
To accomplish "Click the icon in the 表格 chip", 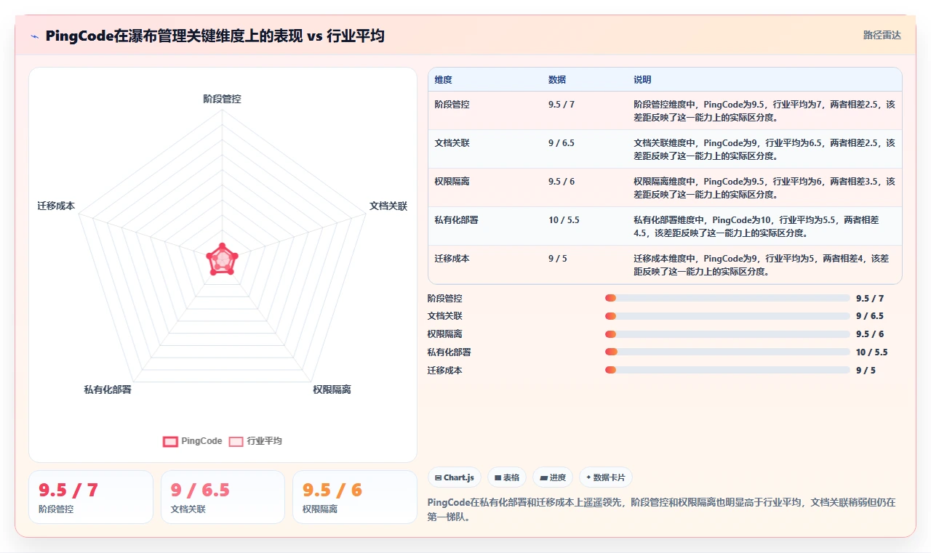I will (498, 477).
